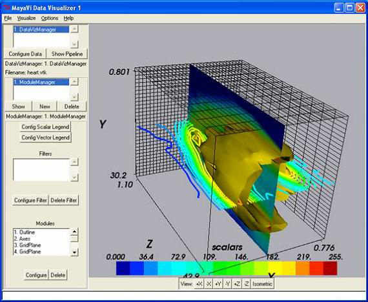Click the -Z view button
Screen dimensions: 368x302
(x=246, y=284)
